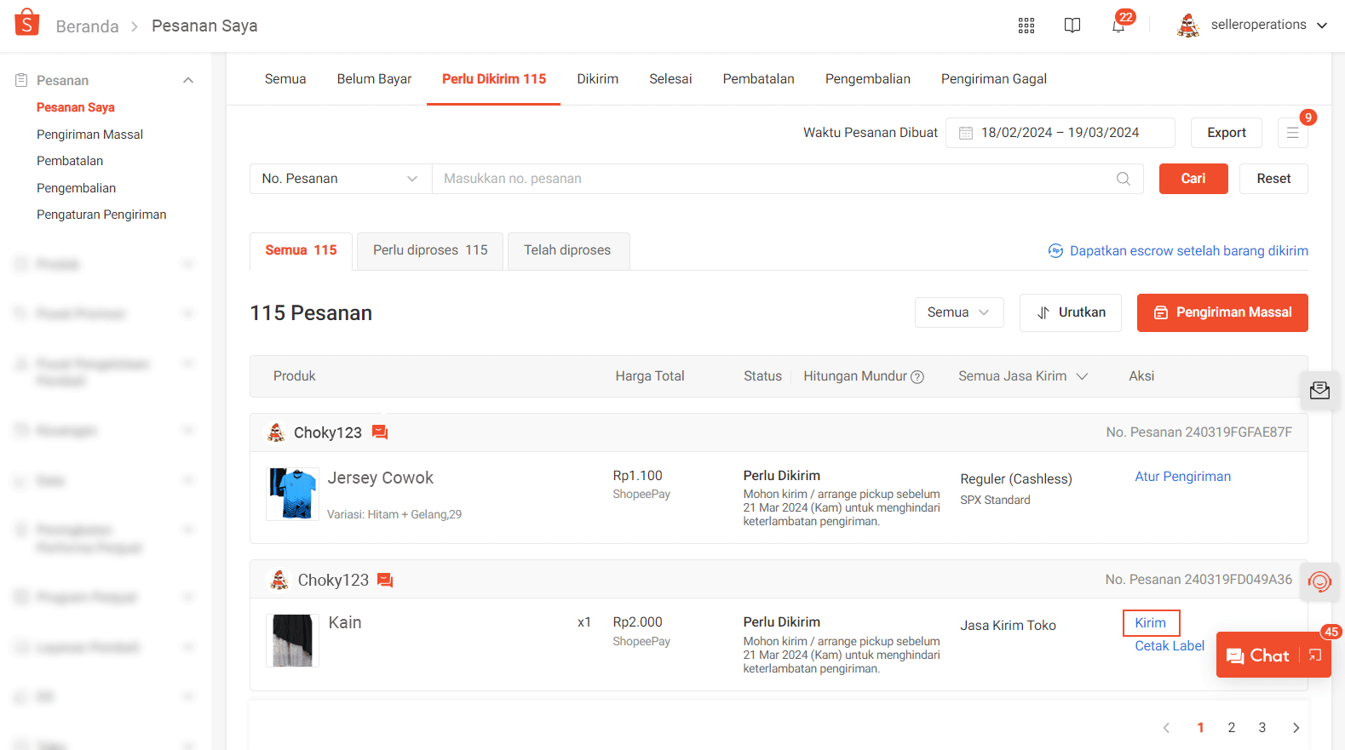1345x750 pixels.
Task: Open the list menu icon beside Export
Action: tap(1292, 133)
